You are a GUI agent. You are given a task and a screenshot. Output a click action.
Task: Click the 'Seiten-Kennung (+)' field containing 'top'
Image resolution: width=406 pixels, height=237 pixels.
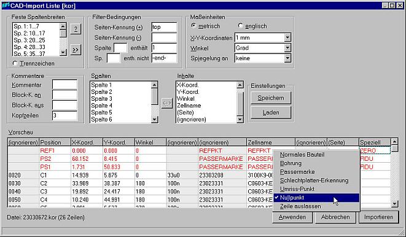click(164, 27)
